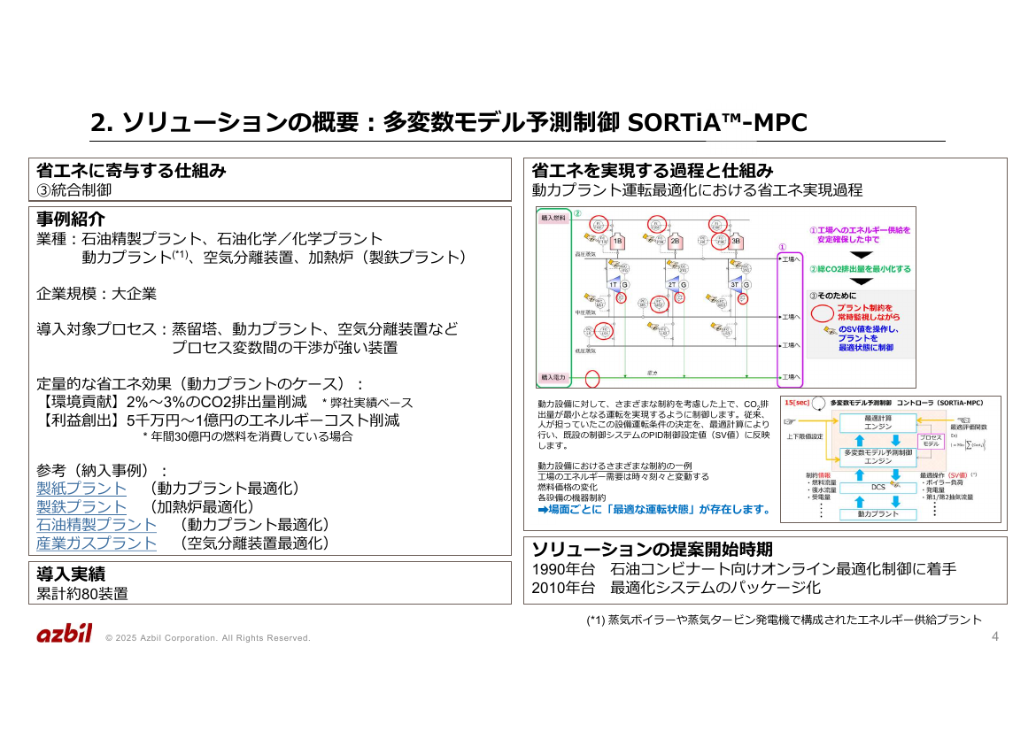
Task: Select the text 業種：石油精製プラント、石油化学／化学プラント
Action: (210, 238)
